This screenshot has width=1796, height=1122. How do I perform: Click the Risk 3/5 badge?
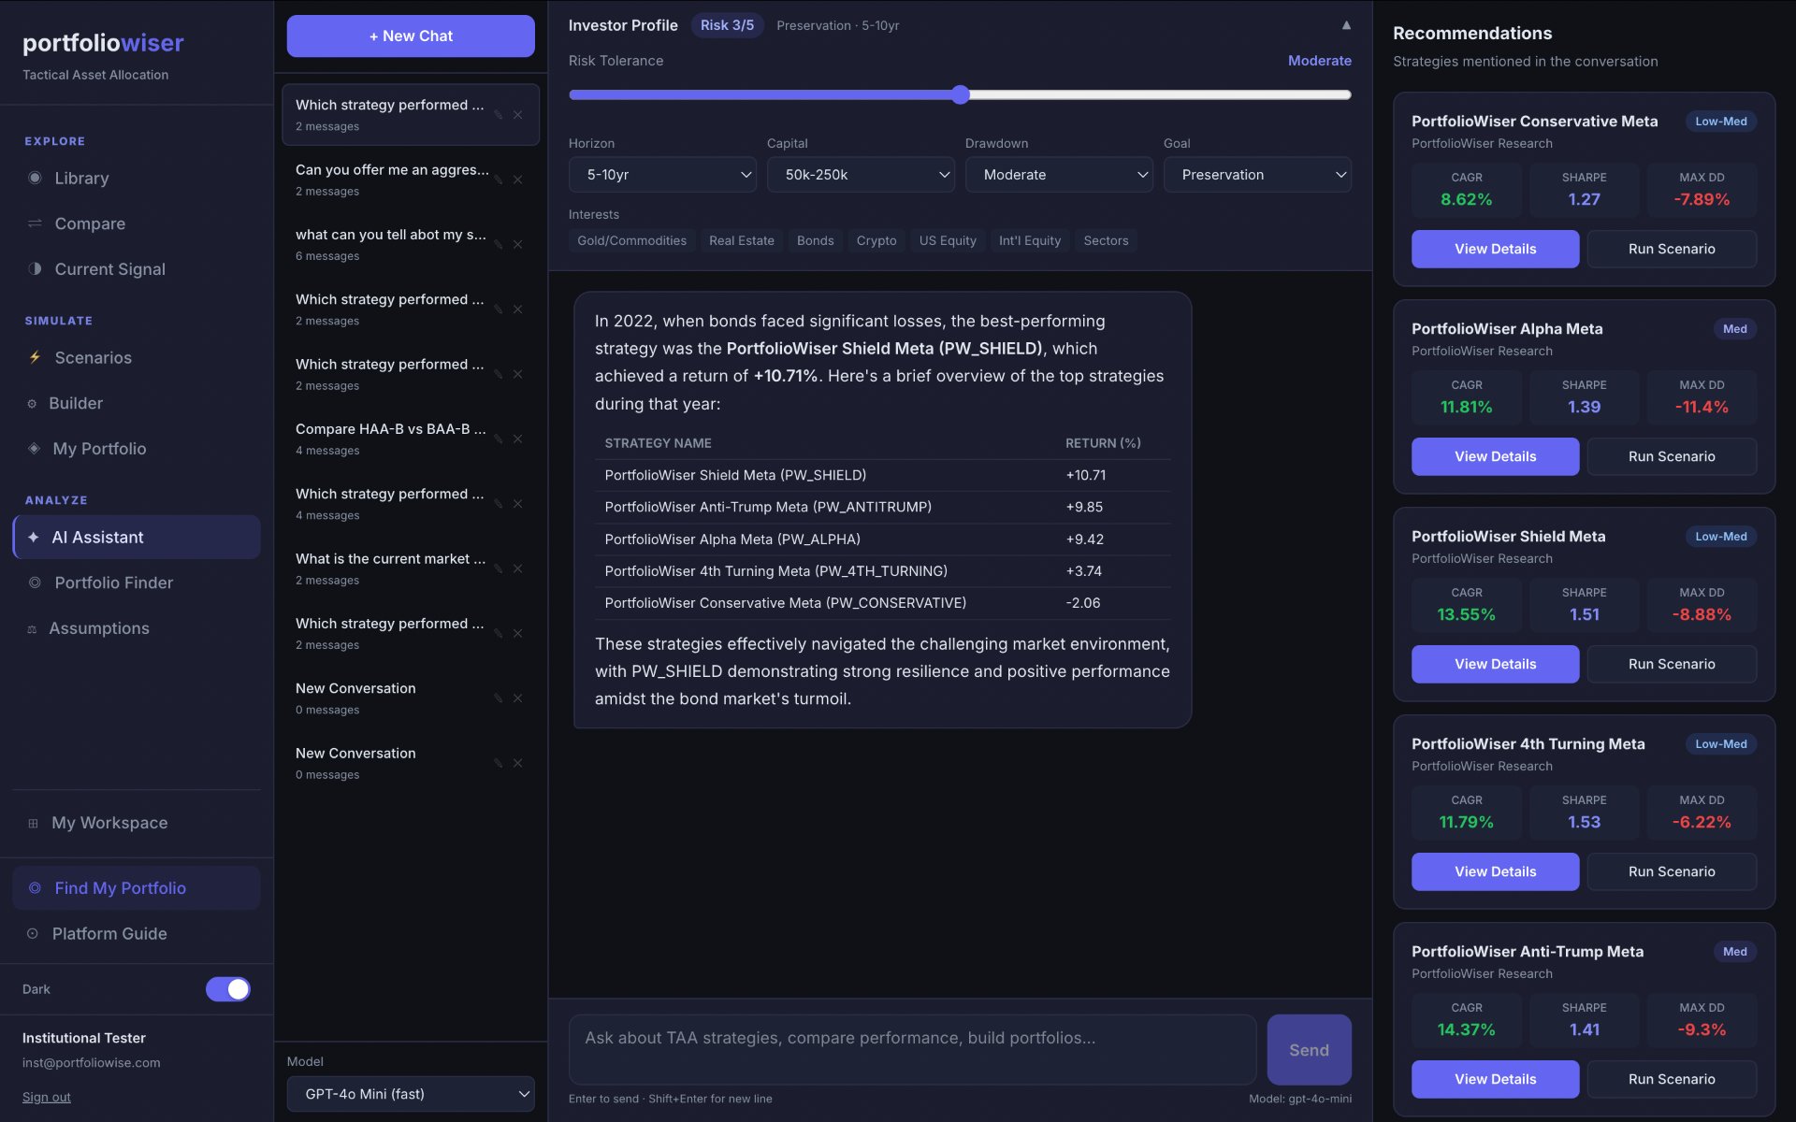point(727,25)
